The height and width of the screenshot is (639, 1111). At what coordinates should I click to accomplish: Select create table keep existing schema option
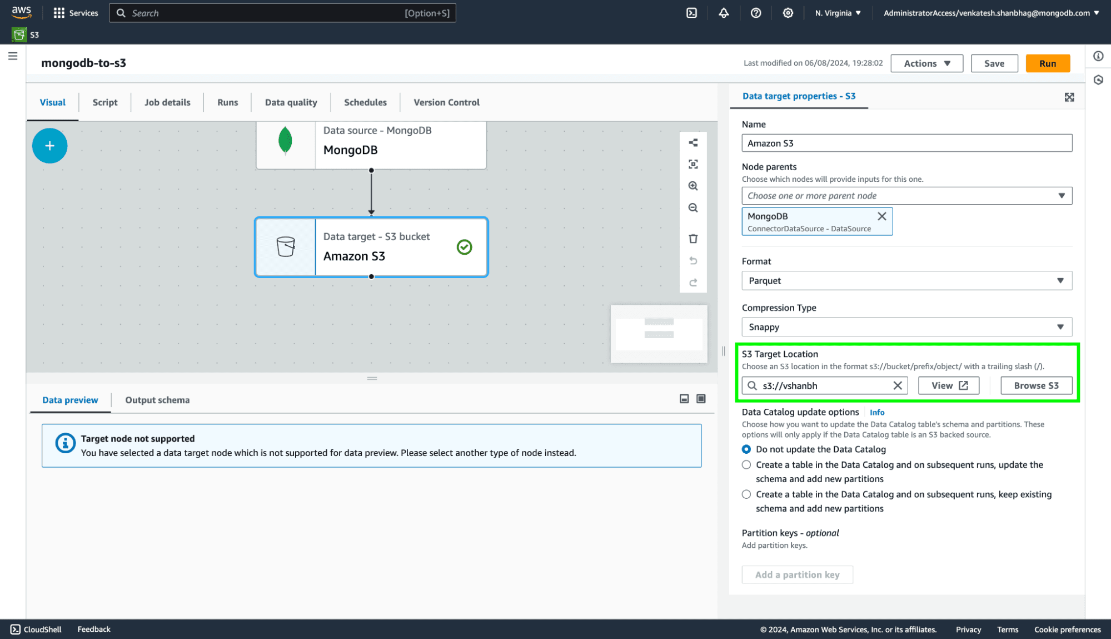click(x=746, y=494)
